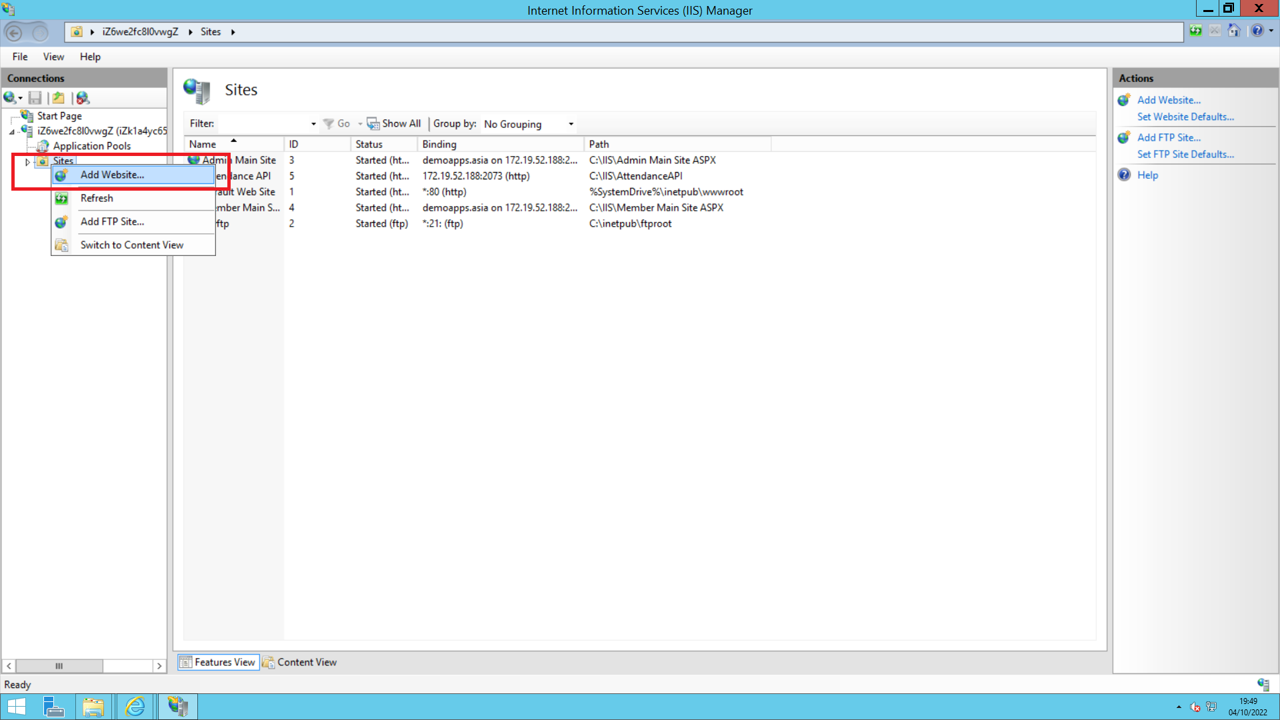This screenshot has height=720, width=1280.
Task: Open Server Manager from the taskbar
Action: click(53, 707)
